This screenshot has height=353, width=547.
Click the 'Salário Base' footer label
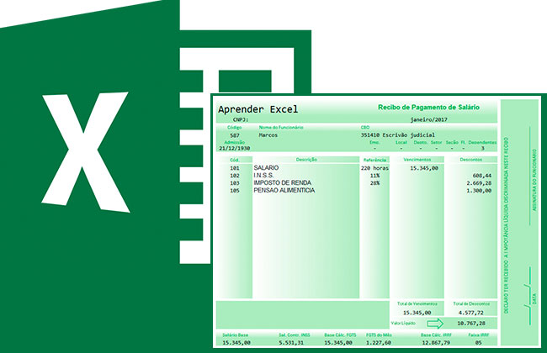[235, 335]
